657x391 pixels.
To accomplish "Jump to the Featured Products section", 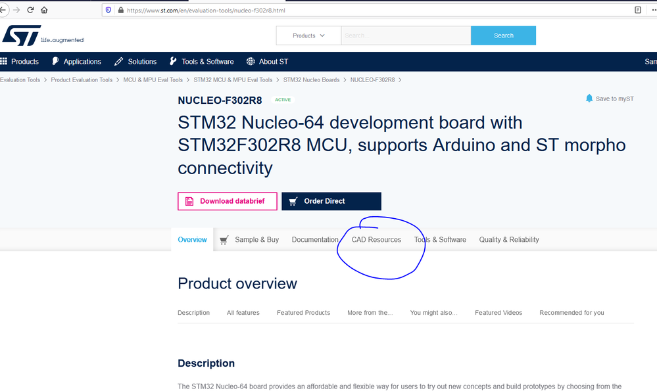I will 303,313.
